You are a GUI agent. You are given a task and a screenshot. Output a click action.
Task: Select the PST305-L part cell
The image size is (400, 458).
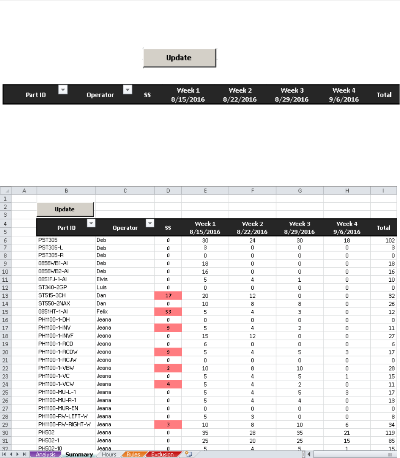coord(66,248)
